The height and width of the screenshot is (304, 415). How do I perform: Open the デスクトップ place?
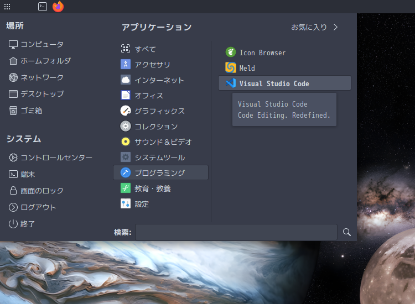tap(37, 94)
